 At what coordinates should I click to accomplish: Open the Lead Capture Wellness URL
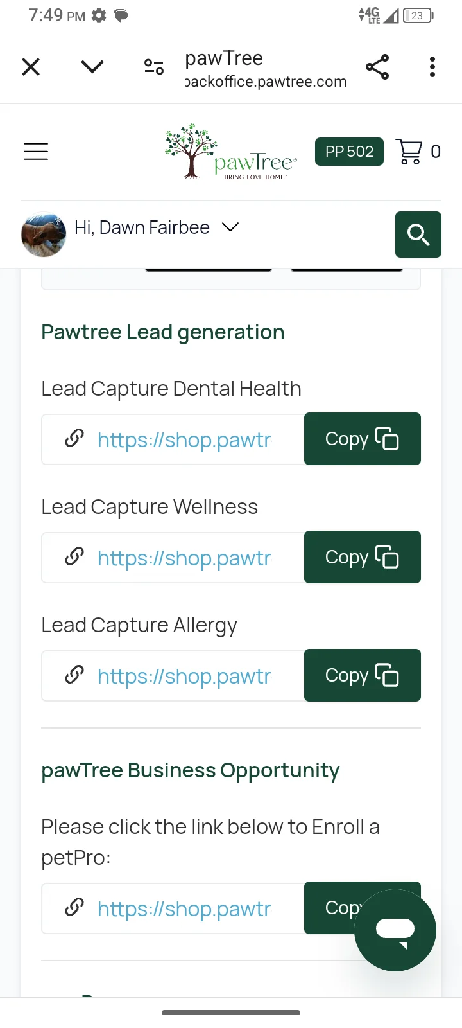tap(184, 558)
